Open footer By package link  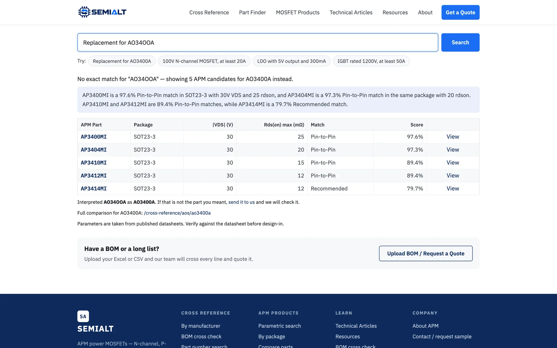tap(272, 337)
